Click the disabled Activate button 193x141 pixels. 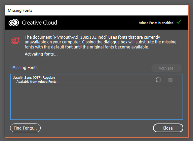coord(166,68)
